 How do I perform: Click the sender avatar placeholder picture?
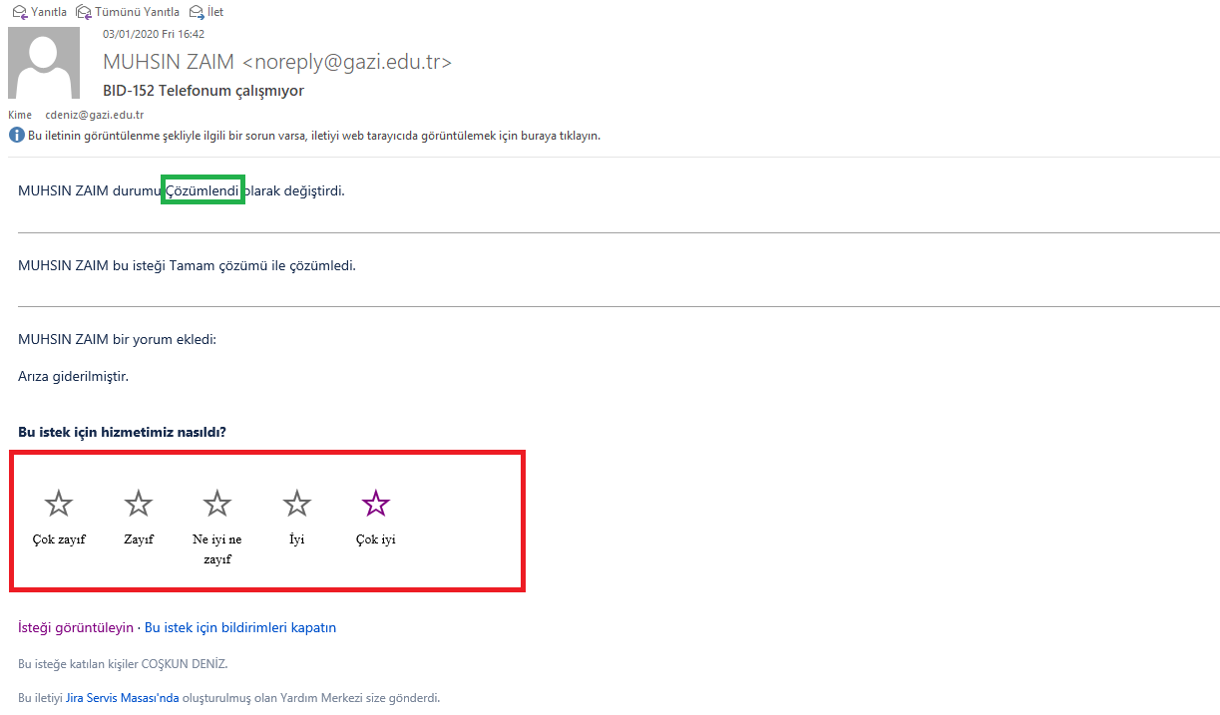point(44,63)
